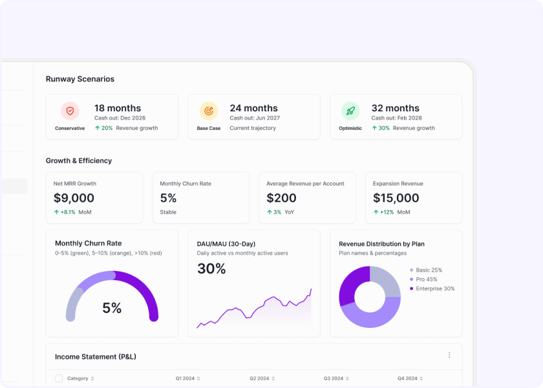Screen dimensions: 543x388
Task: Sort the Q1 2024 column
Action: (198, 378)
